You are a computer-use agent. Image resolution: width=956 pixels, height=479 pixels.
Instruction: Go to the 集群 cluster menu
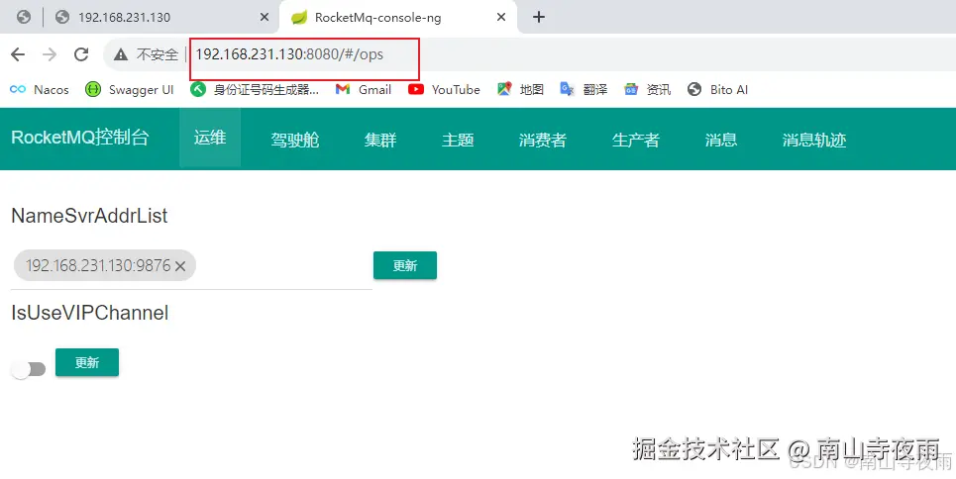(x=380, y=140)
